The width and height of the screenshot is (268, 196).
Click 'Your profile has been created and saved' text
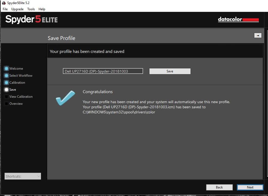87,52
